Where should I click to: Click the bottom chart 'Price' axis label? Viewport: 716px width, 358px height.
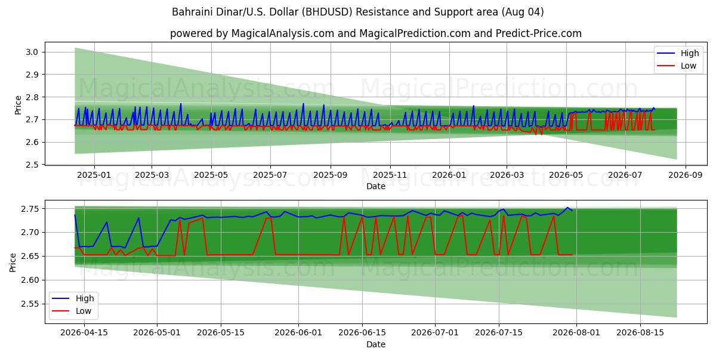(13, 262)
